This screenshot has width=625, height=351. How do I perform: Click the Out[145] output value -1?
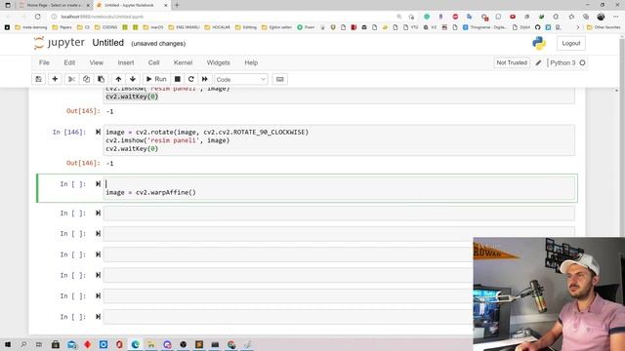pos(110,111)
